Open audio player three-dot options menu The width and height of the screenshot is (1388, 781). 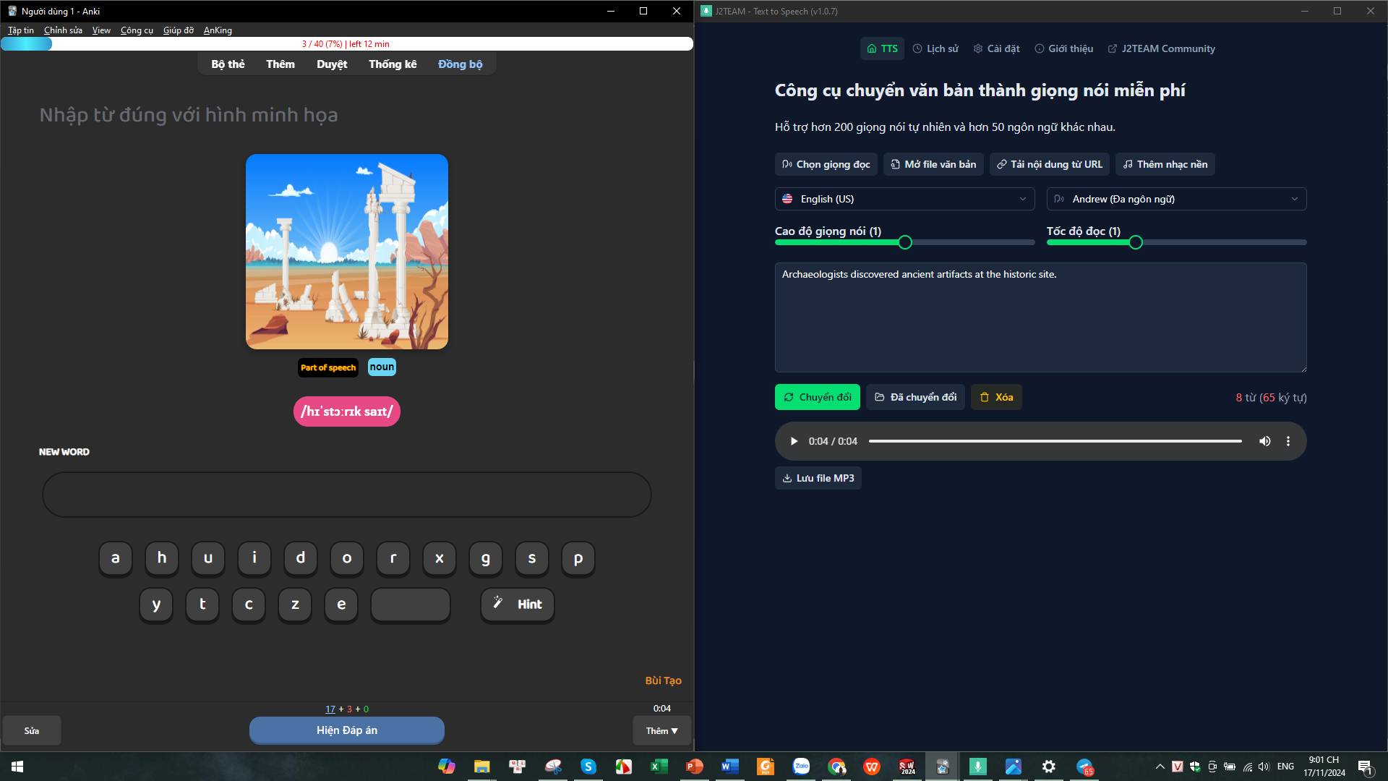(1288, 441)
